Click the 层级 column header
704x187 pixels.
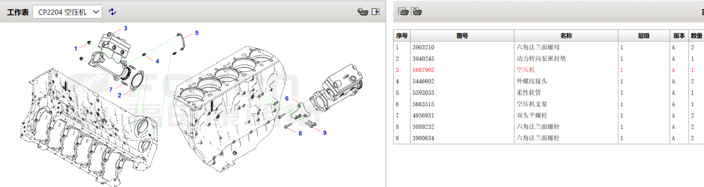pos(643,36)
